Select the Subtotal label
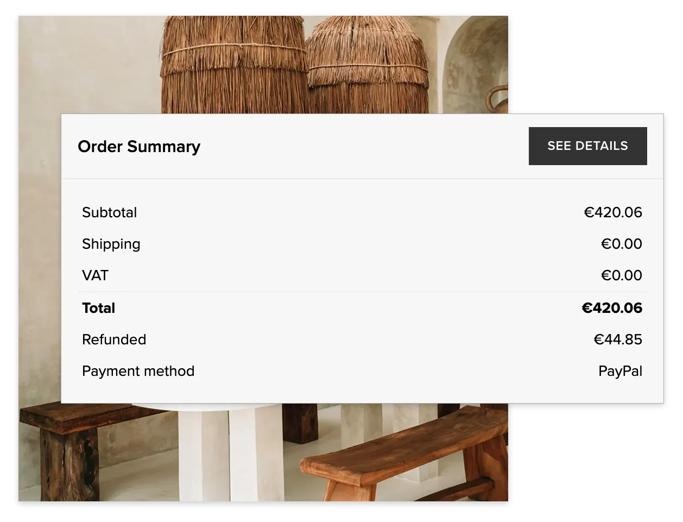 (x=109, y=212)
